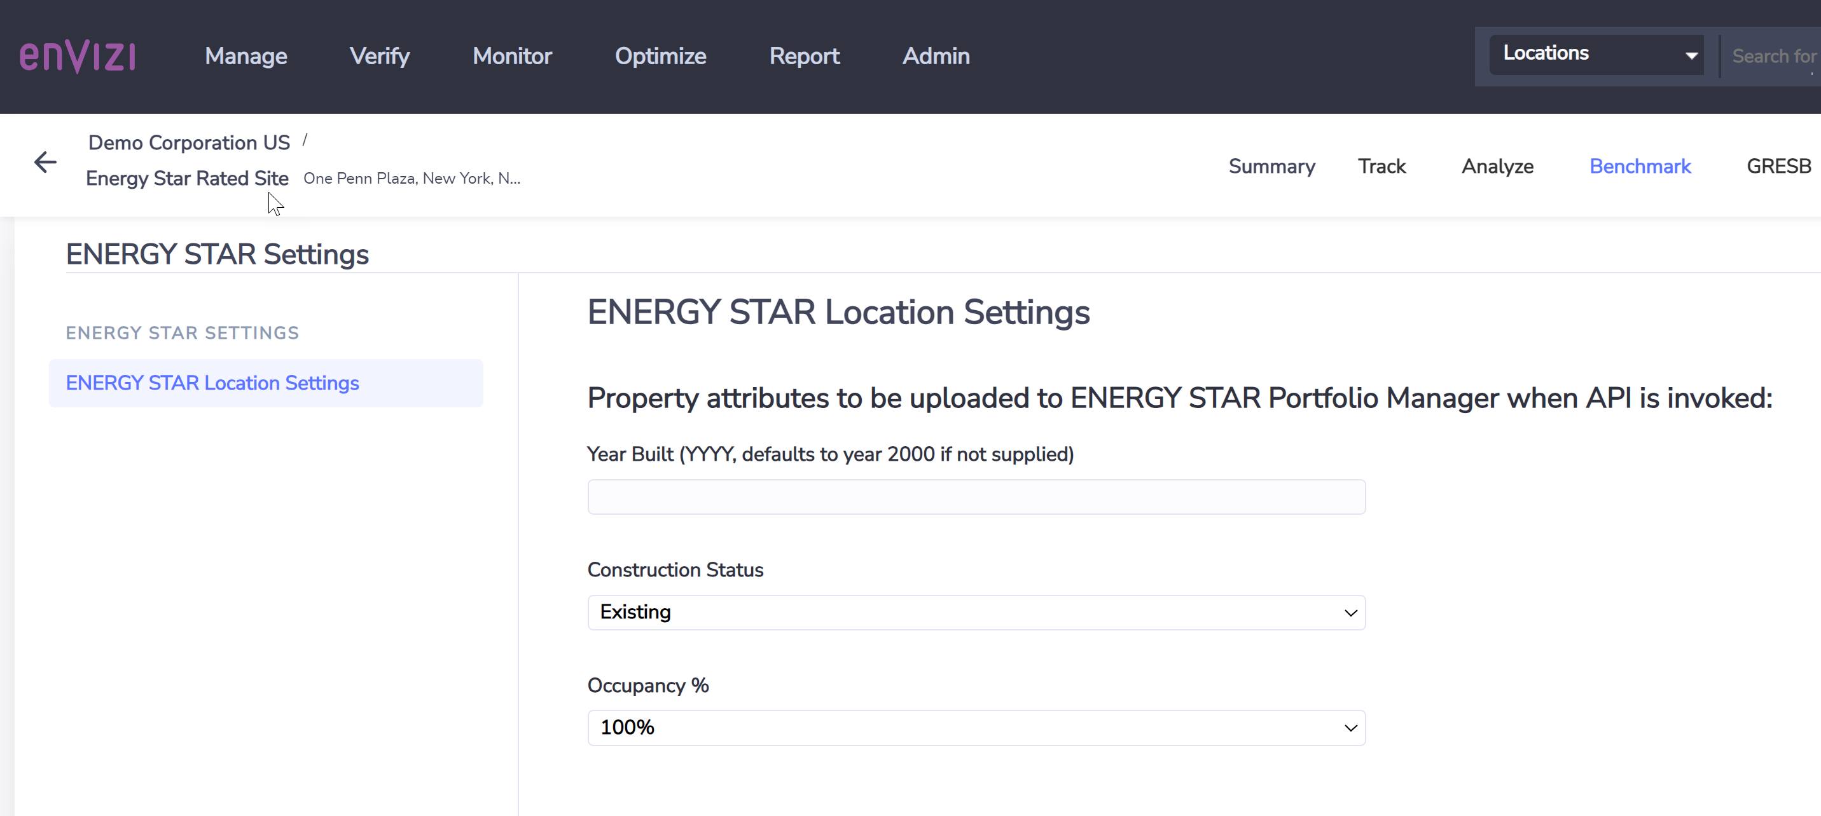Open the Verify menu
Screen dimensions: 1821x816
(x=380, y=56)
